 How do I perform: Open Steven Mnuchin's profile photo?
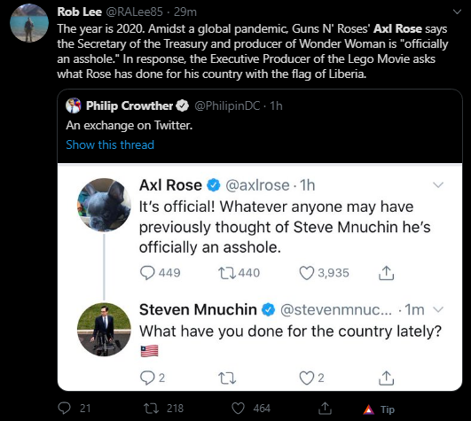[x=104, y=330]
